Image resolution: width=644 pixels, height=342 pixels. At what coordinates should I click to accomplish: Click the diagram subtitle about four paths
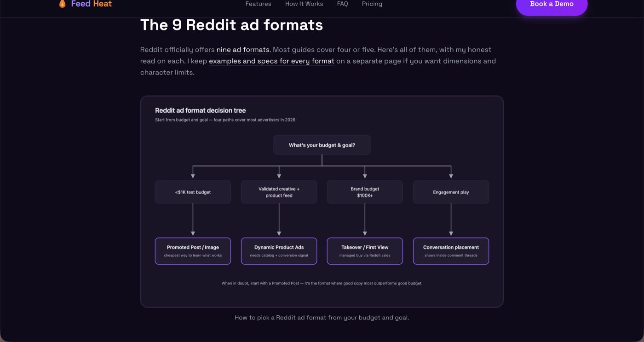pyautogui.click(x=225, y=120)
